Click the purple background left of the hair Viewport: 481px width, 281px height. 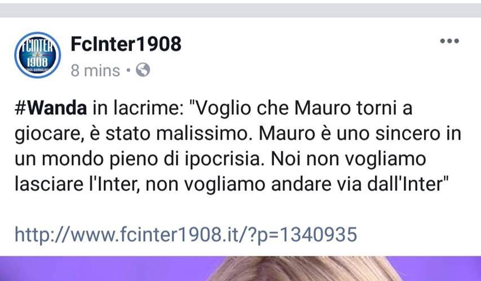point(104,269)
